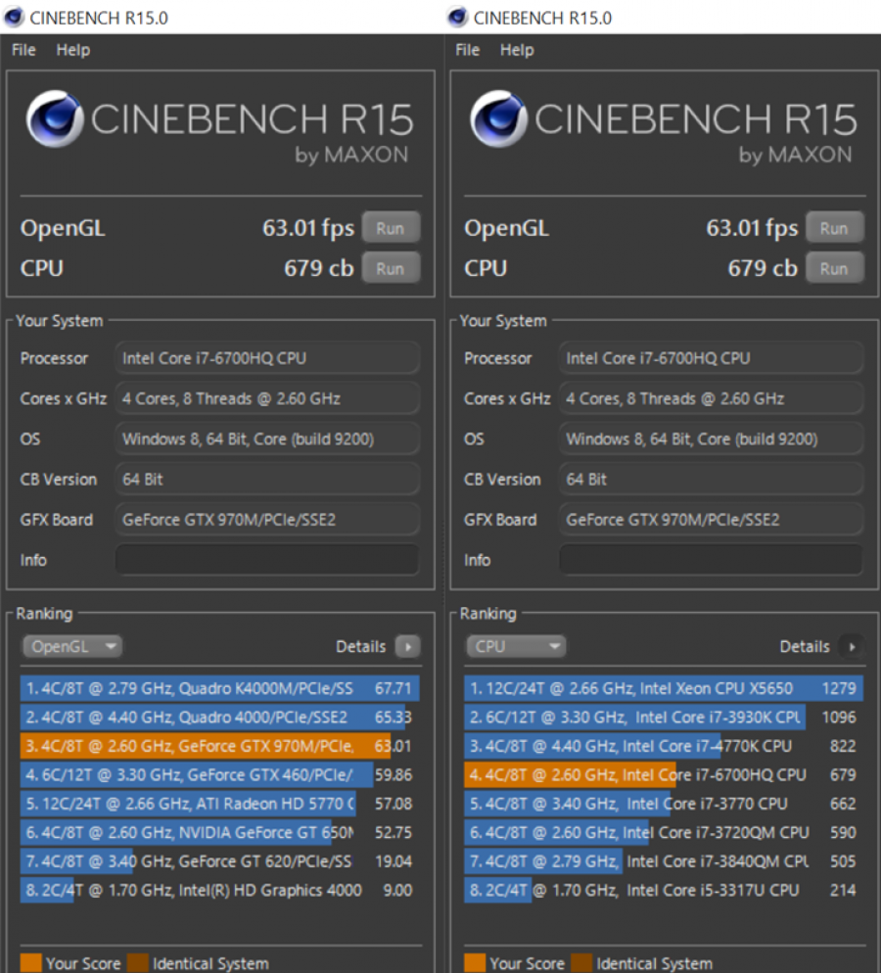Select the Intel Core i7-3720QM ranking row
The image size is (881, 973).
tap(664, 832)
